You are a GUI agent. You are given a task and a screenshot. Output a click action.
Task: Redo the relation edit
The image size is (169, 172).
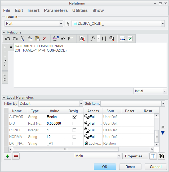pos(15,39)
